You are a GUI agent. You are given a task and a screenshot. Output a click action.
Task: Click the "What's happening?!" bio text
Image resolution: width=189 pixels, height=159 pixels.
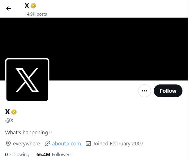pyautogui.click(x=29, y=132)
